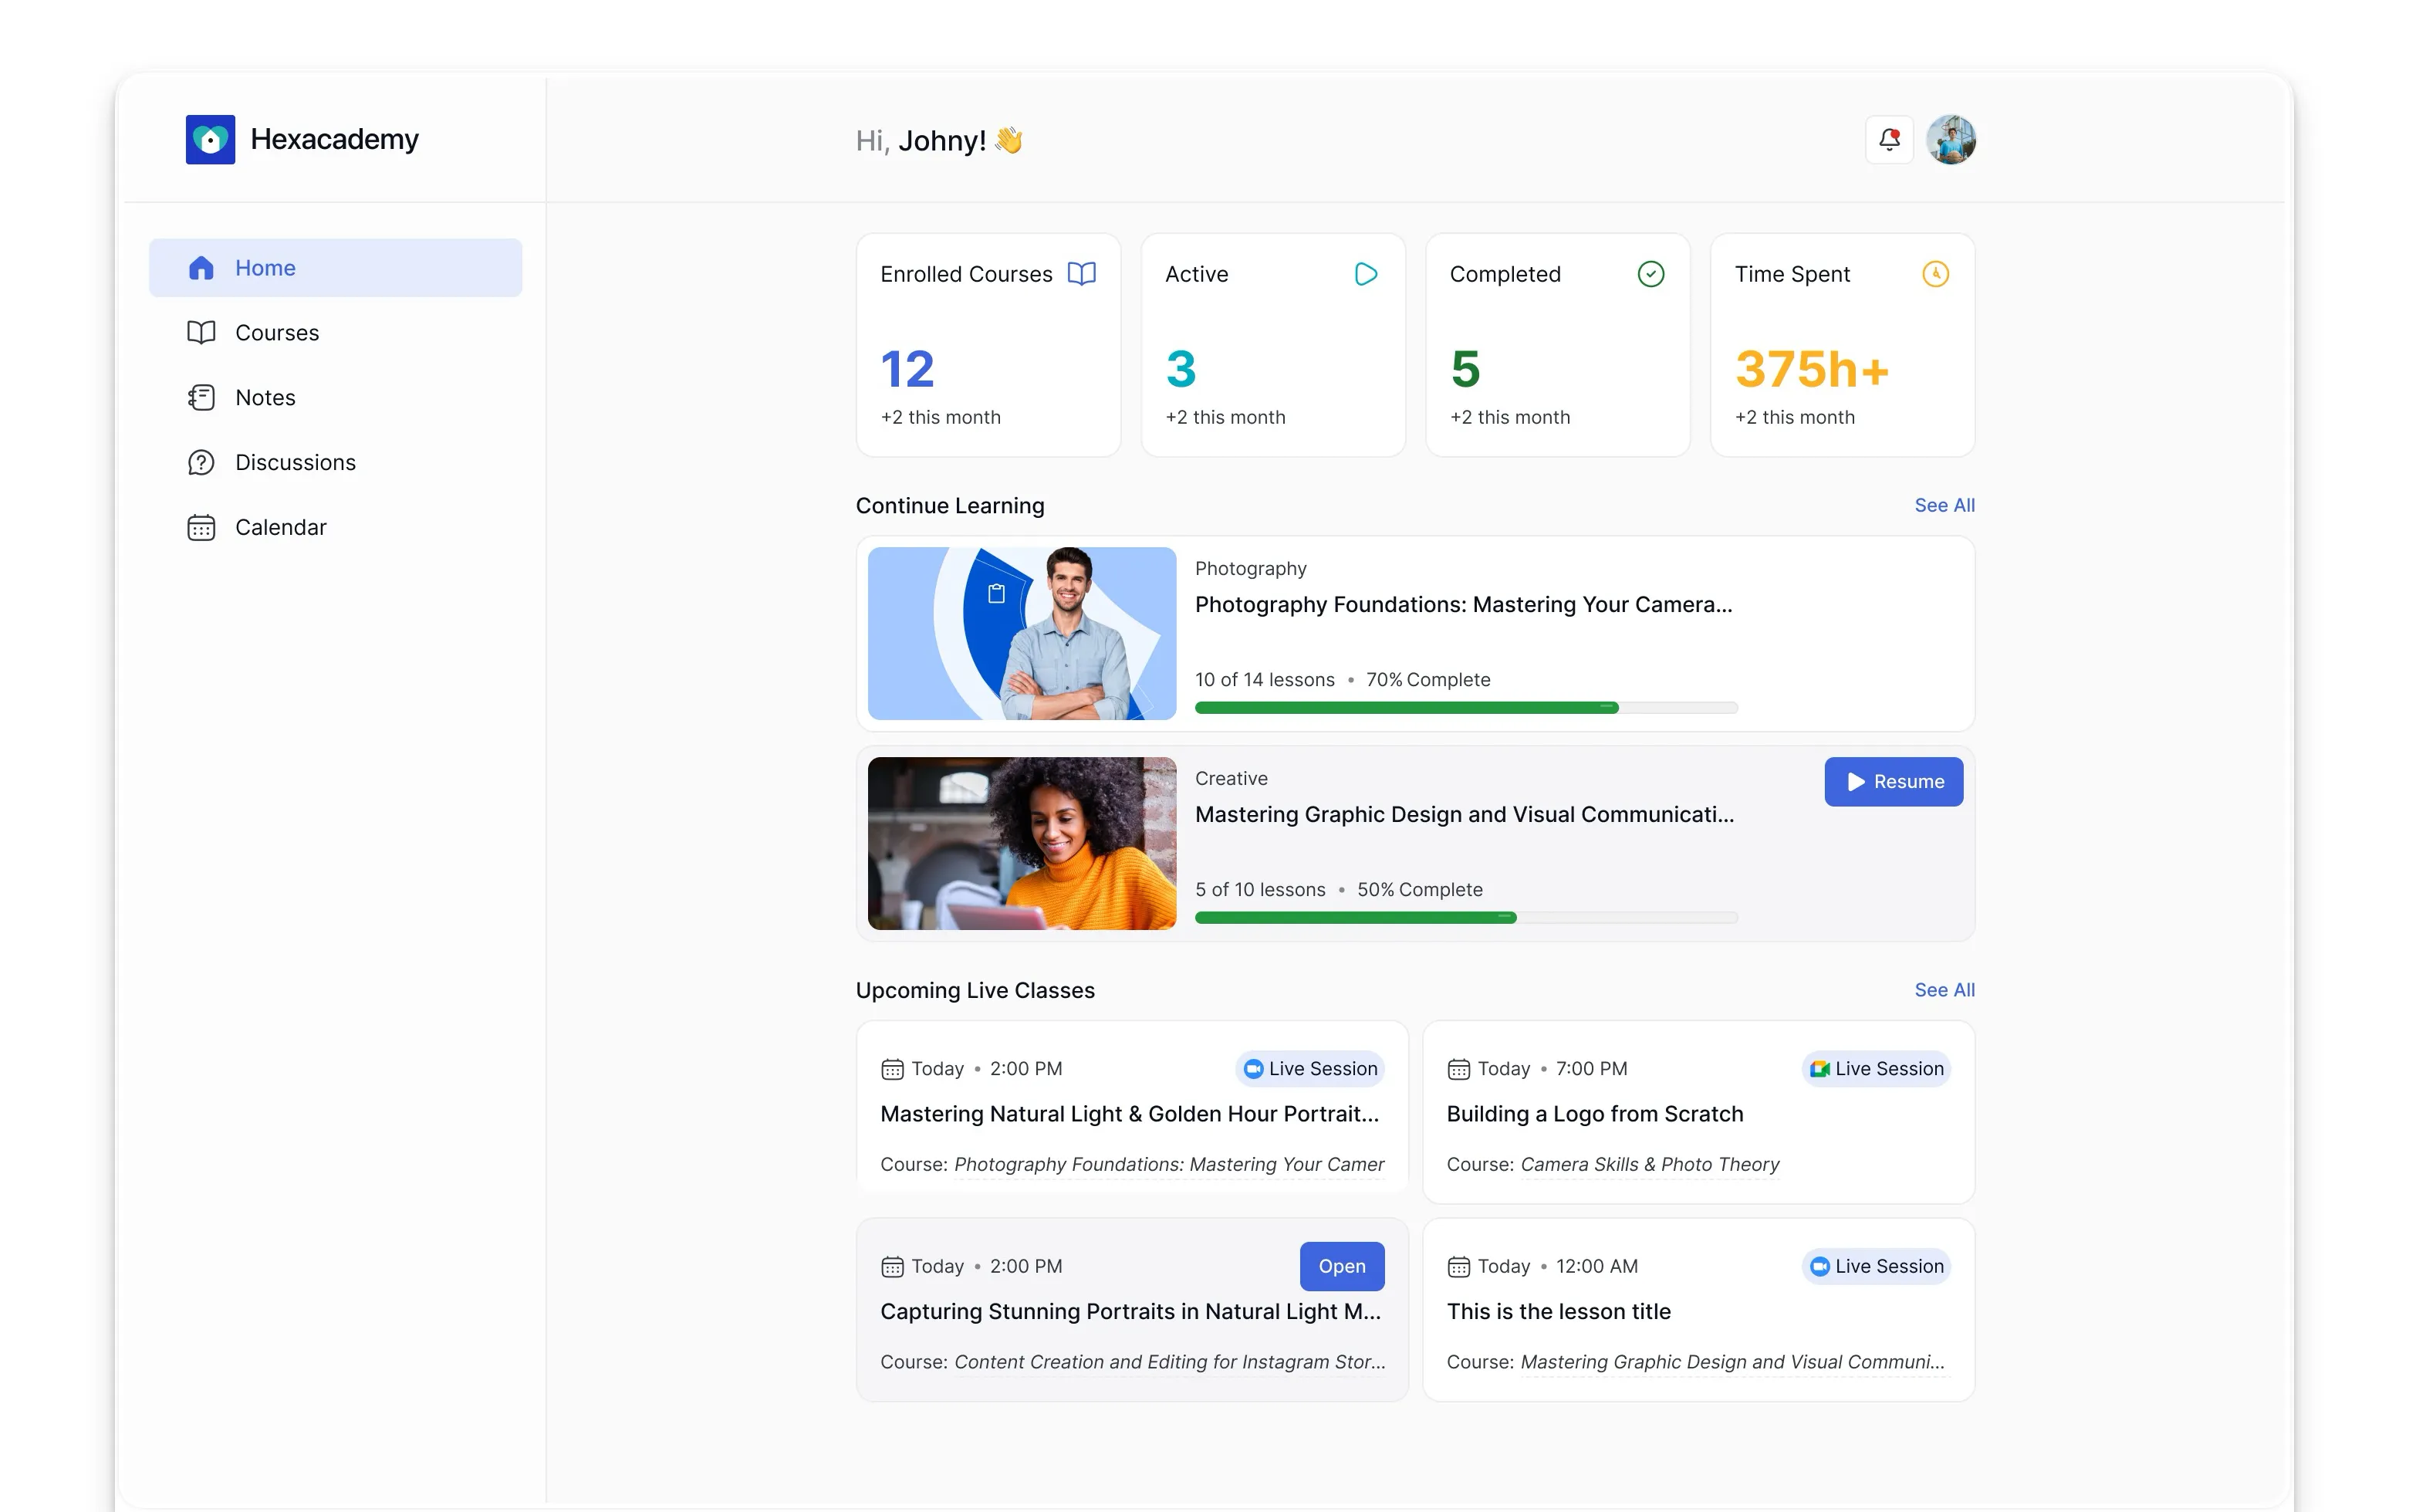The width and height of the screenshot is (2409, 1512).
Task: Click calendar icon on Capturing Stunning Portraits class
Action: pos(892,1267)
